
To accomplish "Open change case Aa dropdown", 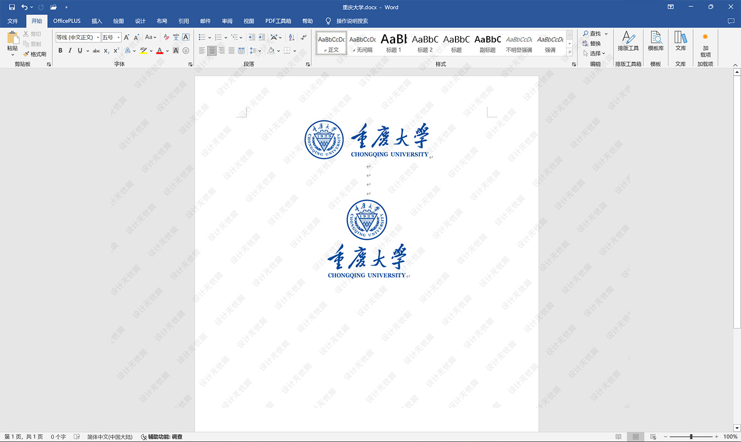I will tap(151, 37).
